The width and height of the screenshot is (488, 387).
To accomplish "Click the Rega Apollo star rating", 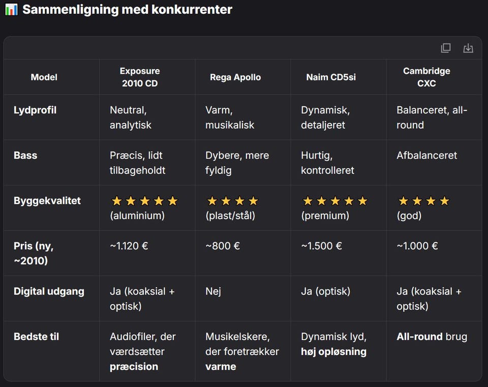I will tap(233, 201).
